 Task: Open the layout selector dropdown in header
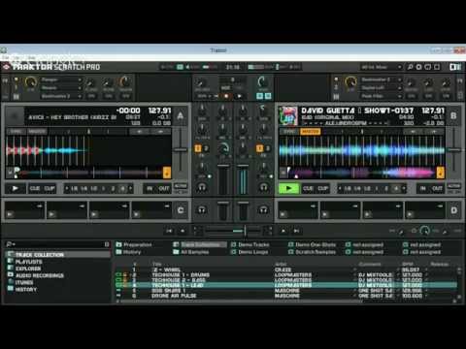(x=382, y=67)
